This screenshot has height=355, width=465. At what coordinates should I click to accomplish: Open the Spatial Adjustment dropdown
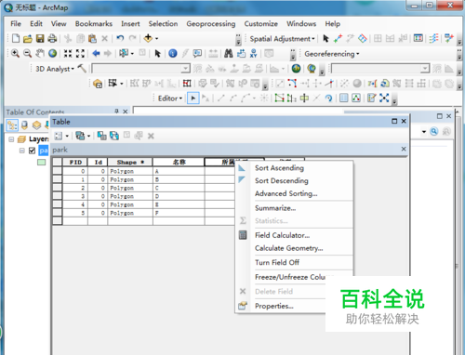282,39
